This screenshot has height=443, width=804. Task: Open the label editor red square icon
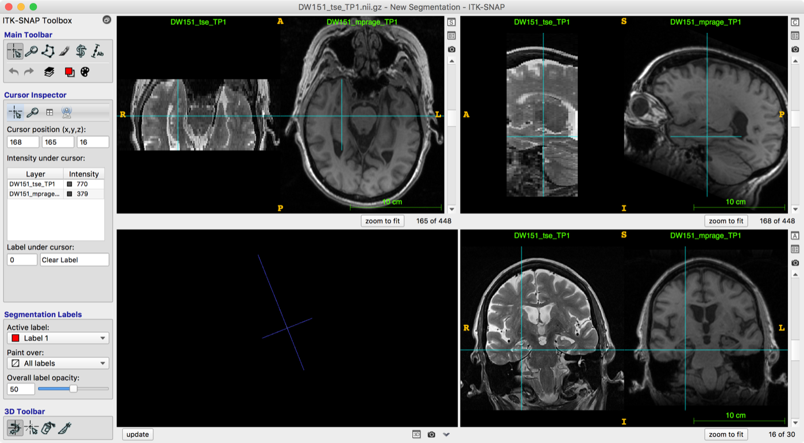pos(69,72)
